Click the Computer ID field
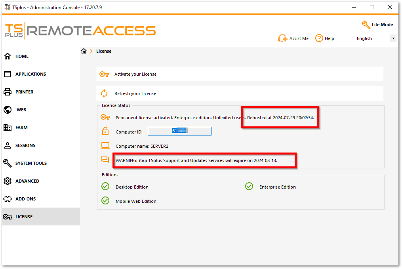 point(179,131)
